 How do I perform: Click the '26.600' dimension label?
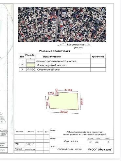64,112
